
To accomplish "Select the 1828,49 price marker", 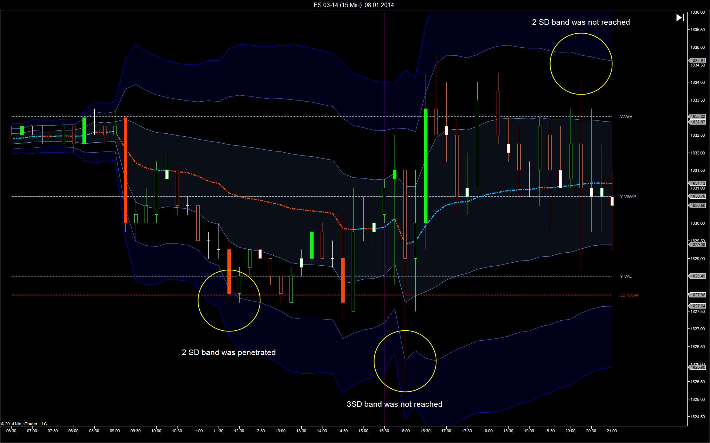I will coord(697,276).
